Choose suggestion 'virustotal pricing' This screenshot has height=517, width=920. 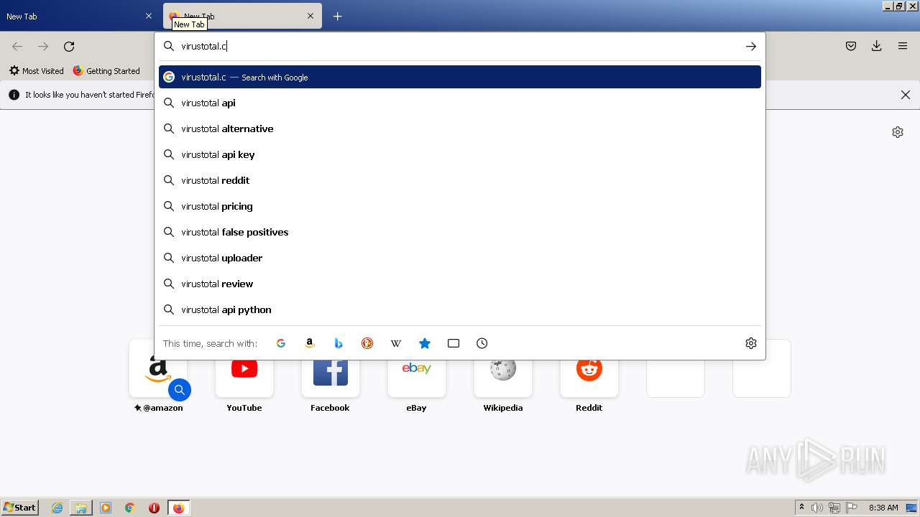click(x=460, y=206)
